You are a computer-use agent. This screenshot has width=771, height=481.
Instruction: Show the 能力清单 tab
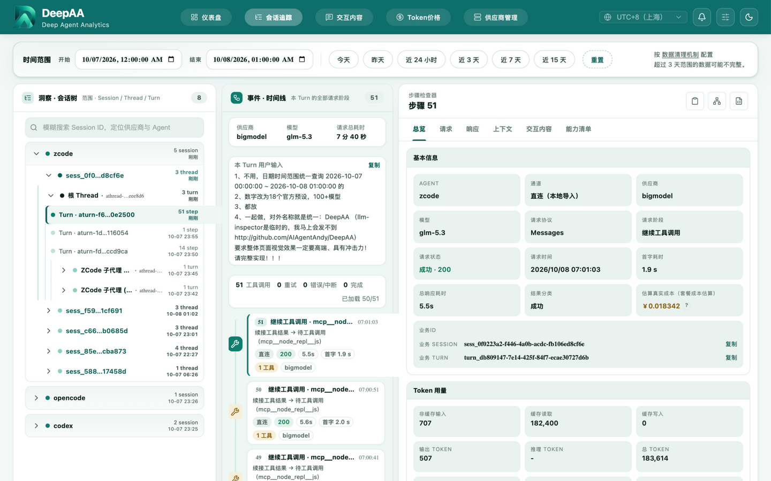point(579,129)
